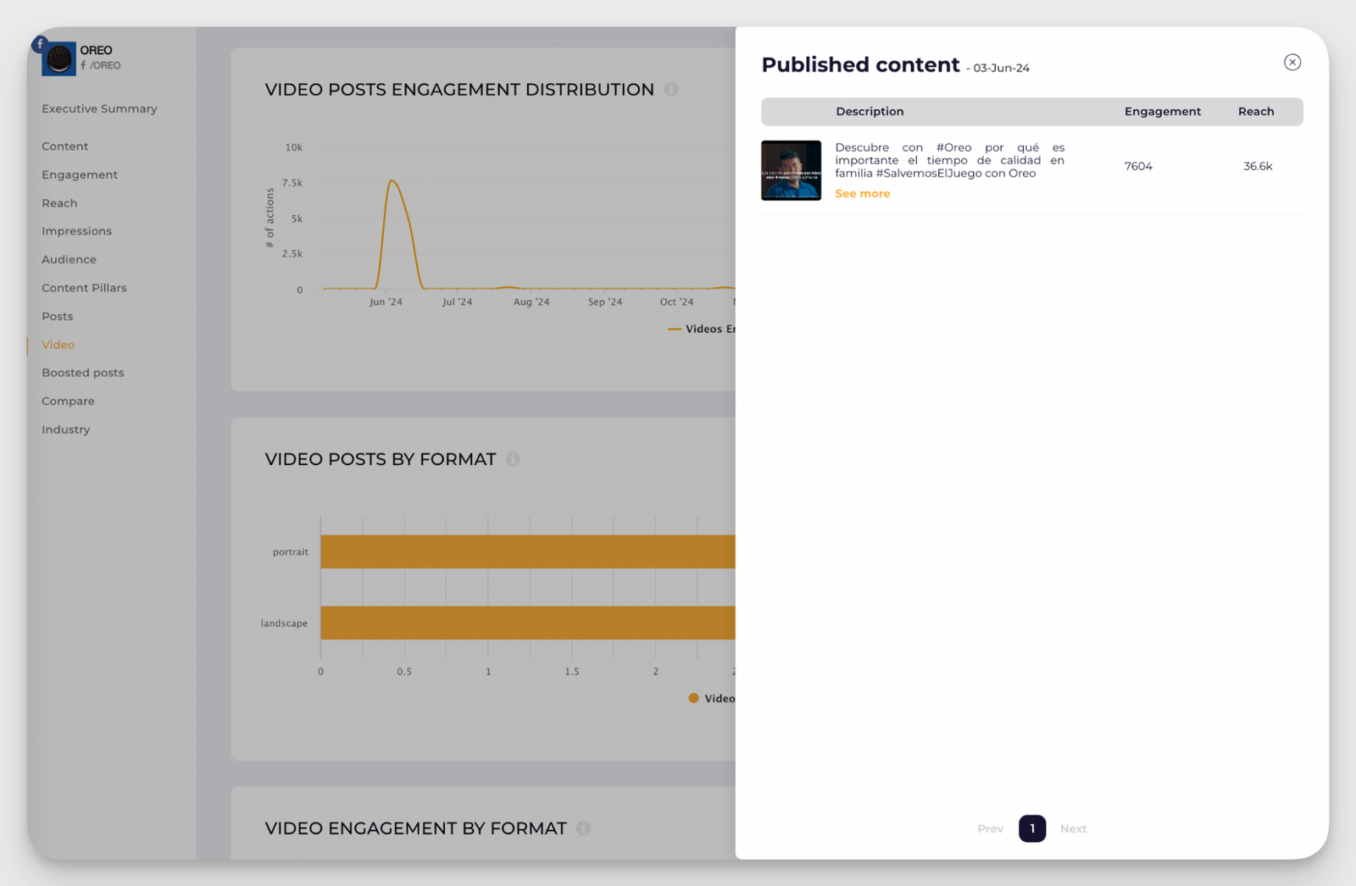Sort by Engagement column header
Screen dimensions: 1356x886
tap(1162, 112)
